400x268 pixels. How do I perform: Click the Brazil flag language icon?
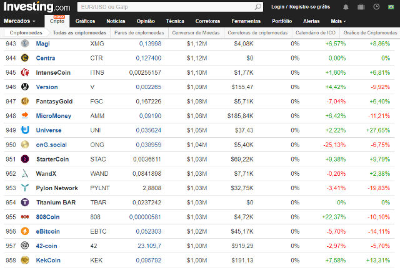click(391, 7)
